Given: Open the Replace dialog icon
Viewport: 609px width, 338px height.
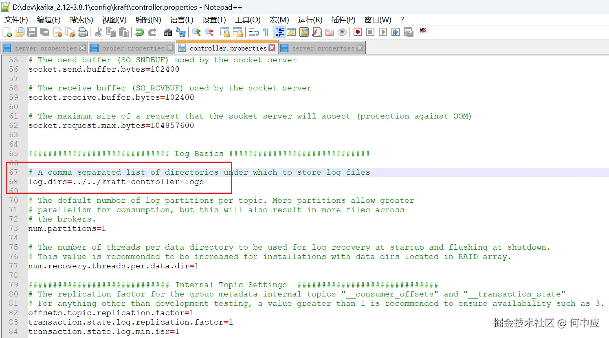Looking at the screenshot, I should (x=180, y=32).
